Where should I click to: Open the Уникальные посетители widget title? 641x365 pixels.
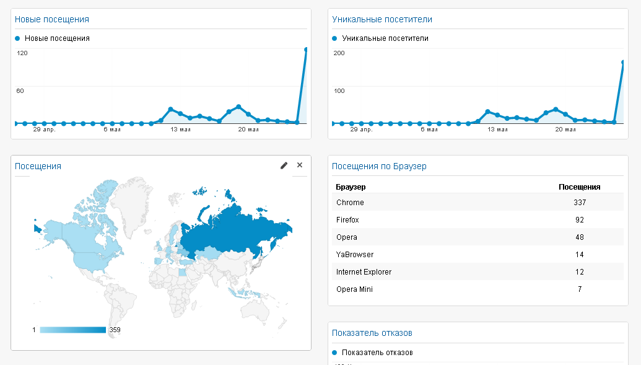point(382,19)
